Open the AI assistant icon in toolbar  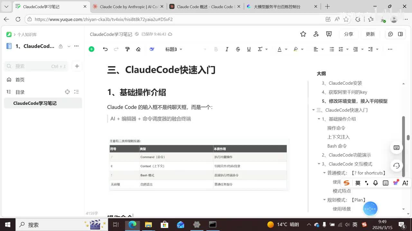[x=152, y=49]
